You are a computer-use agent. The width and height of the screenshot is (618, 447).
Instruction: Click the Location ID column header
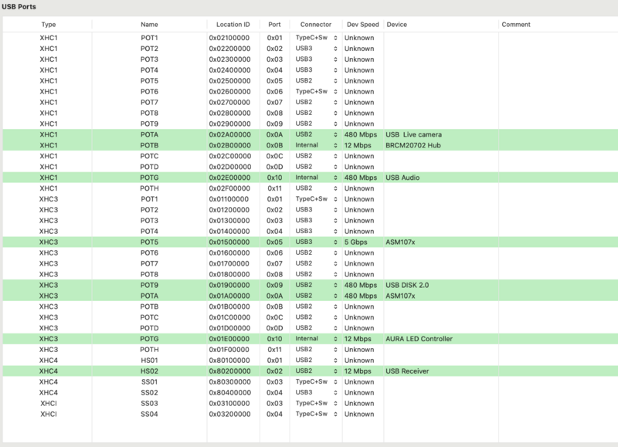233,25
